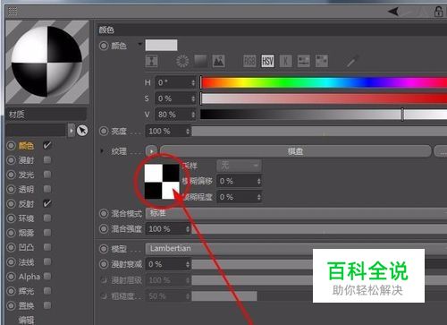The width and height of the screenshot is (447, 325).
Task: Click the circle icon left of Alpha channel
Action: point(11,277)
